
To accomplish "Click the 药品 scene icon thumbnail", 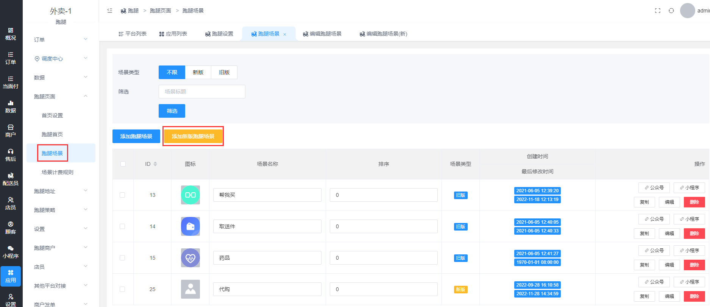I will pyautogui.click(x=190, y=258).
